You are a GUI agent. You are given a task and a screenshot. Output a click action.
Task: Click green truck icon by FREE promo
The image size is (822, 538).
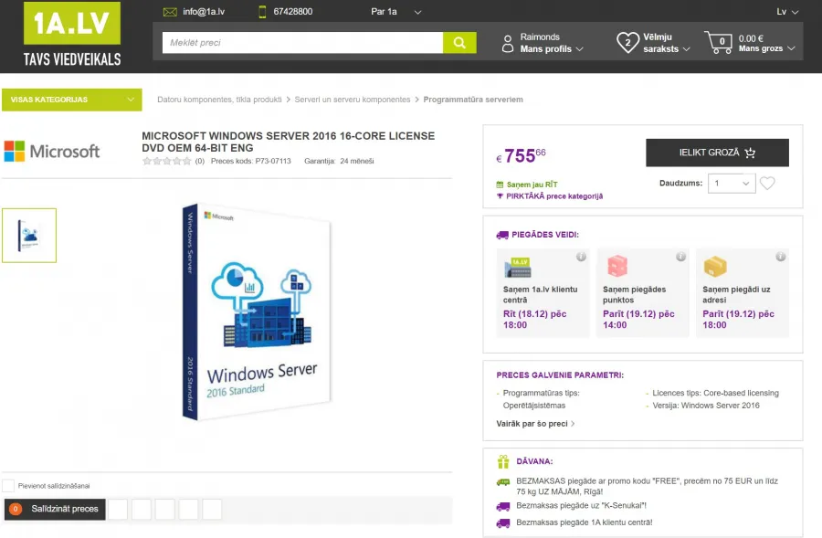(503, 481)
